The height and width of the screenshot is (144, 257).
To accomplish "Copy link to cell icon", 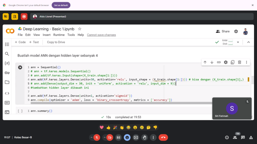I will [x=219, y=62].
